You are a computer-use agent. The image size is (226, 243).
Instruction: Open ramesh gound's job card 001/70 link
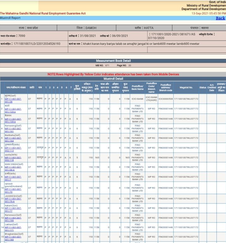coord(13,191)
